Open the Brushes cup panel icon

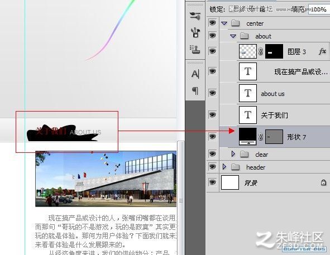[195, 32]
